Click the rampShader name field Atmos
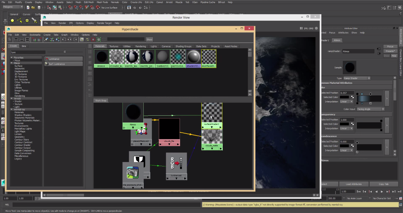The height and width of the screenshot is (213, 403). coord(358,51)
